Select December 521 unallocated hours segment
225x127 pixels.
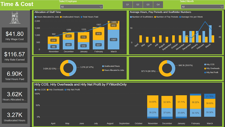68,36
